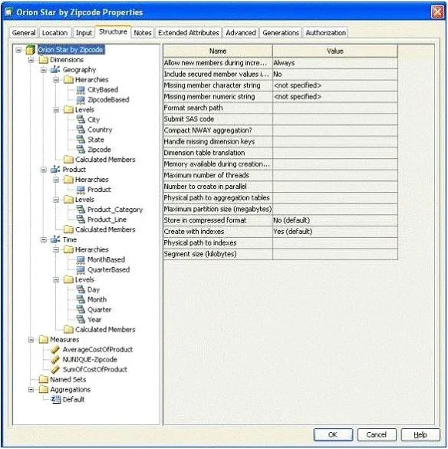This screenshot has width=448, height=449.
Task: Collapse the Orion Star by Zipcode root node
Action: click(18, 50)
